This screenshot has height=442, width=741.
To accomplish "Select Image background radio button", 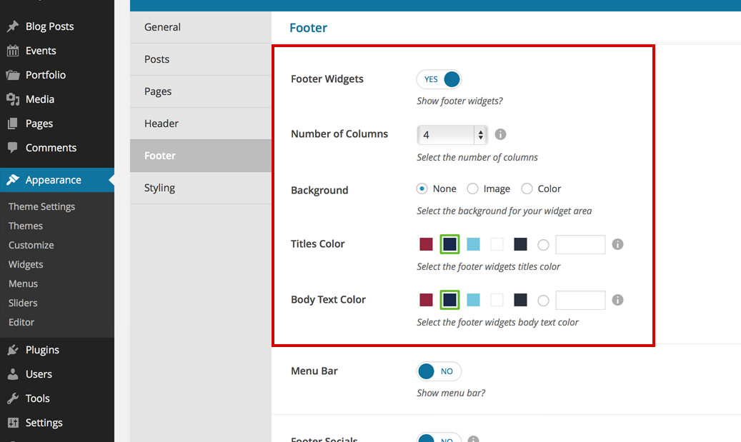I will [x=472, y=189].
